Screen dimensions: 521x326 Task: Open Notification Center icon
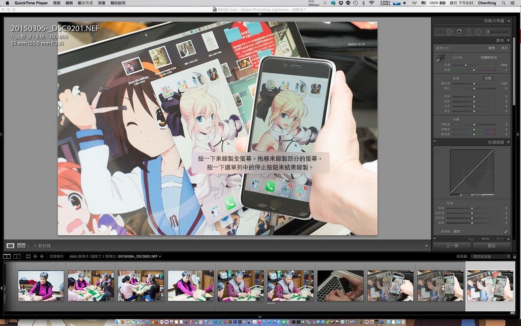coord(513,3)
